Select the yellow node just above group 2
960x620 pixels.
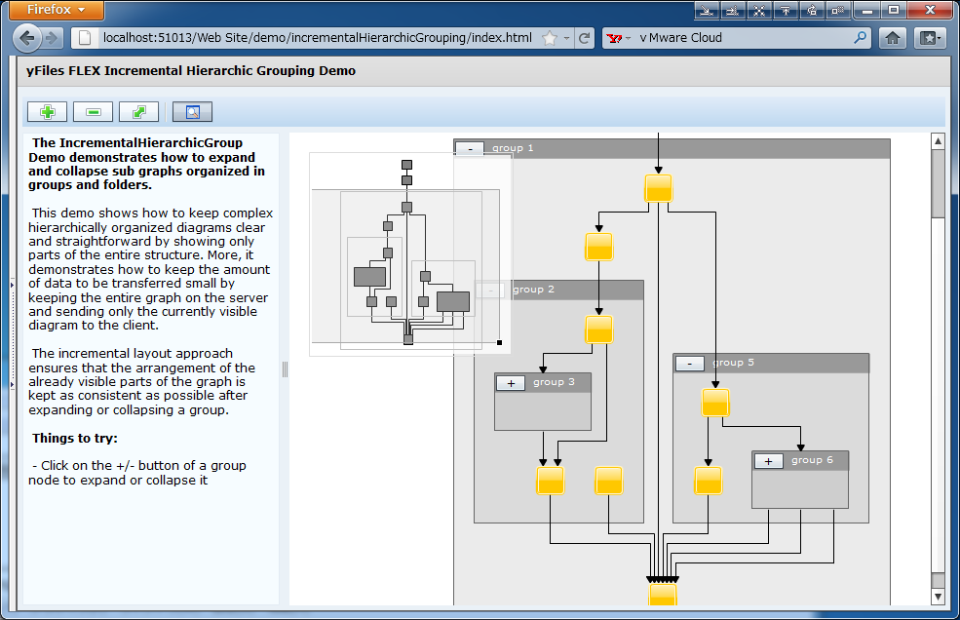[x=598, y=247]
